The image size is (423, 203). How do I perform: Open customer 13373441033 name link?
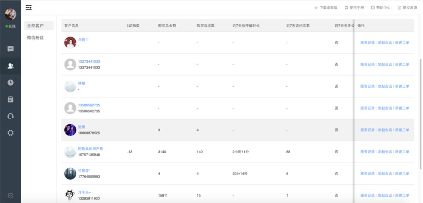tap(89, 61)
